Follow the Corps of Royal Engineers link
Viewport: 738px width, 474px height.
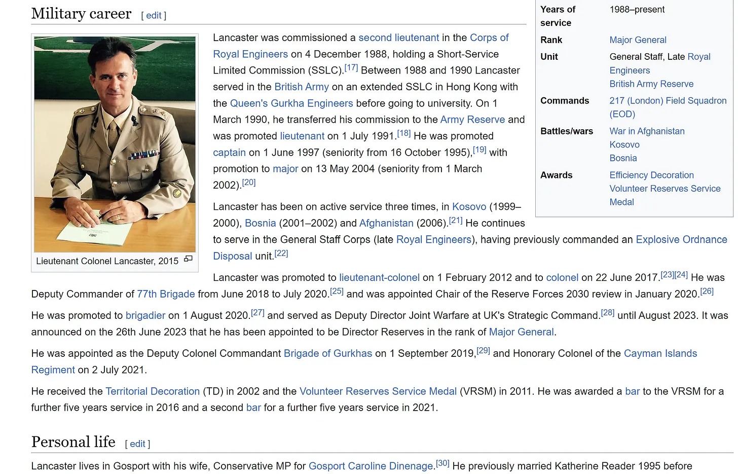[x=360, y=46]
